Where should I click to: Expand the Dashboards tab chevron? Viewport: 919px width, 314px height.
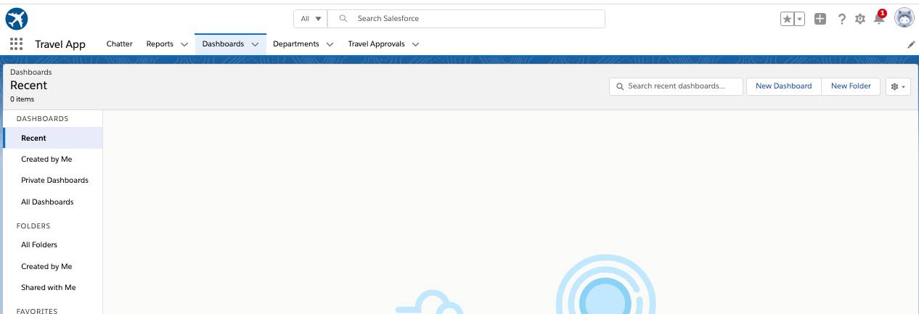tap(255, 44)
